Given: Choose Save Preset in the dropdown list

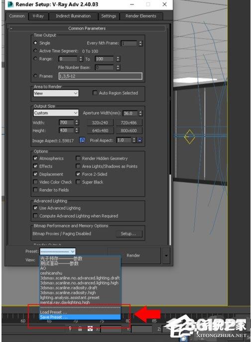Looking at the screenshot, I should tap(80, 317).
